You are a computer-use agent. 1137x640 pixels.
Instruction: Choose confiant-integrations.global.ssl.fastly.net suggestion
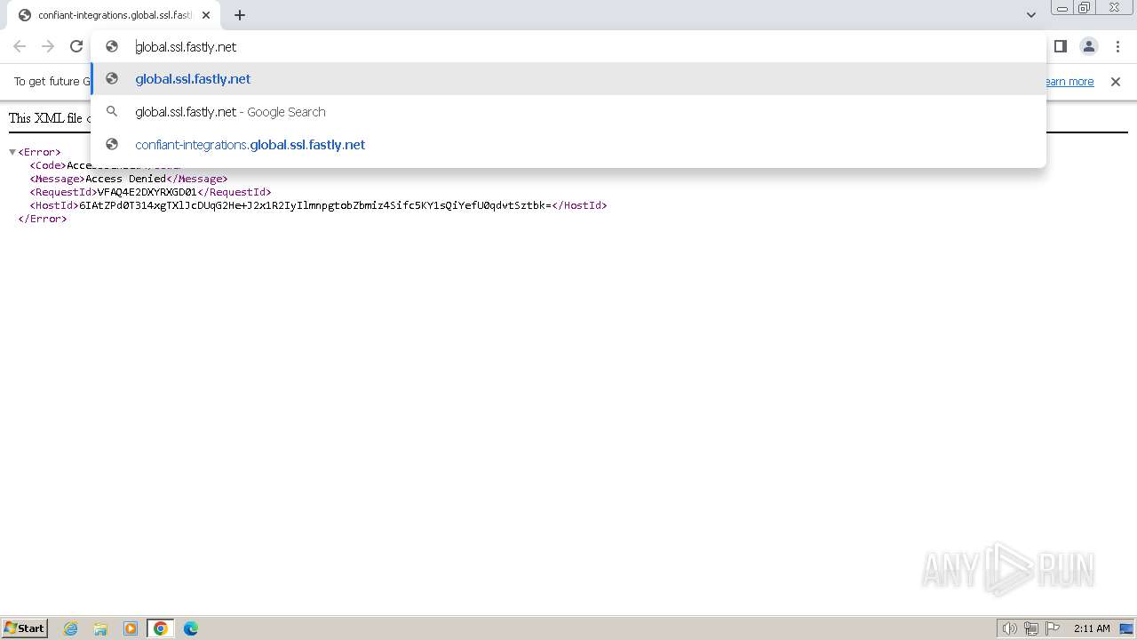568,145
